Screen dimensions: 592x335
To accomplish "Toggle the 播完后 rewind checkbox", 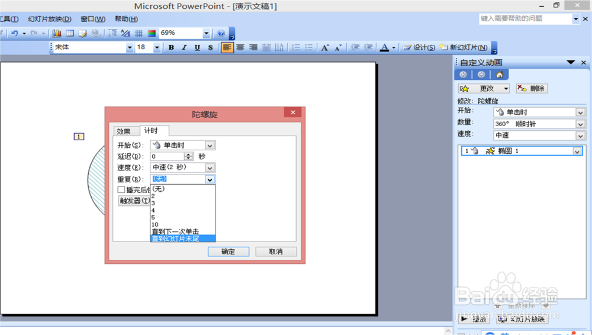I will click(x=121, y=189).
